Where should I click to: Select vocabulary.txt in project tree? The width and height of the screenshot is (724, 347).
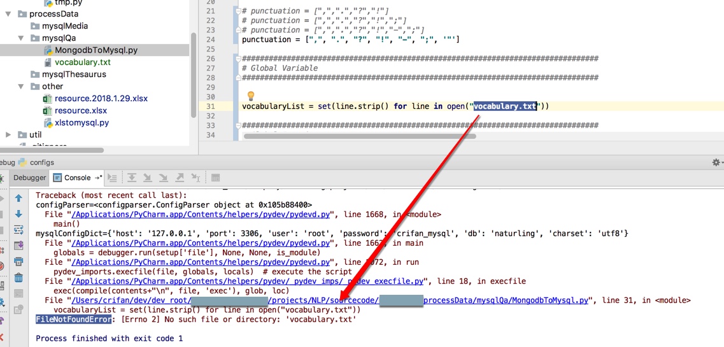(83, 62)
